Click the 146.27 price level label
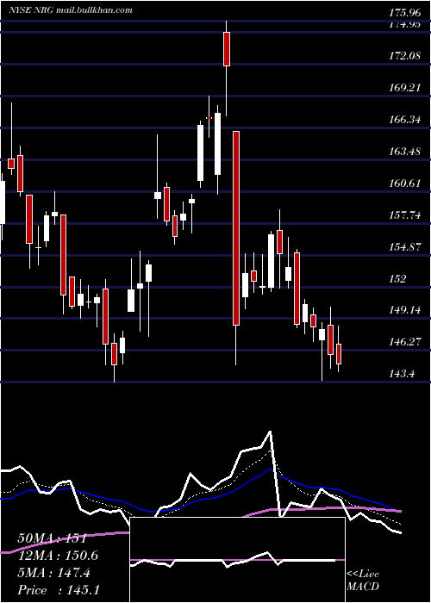The image size is (431, 603). [x=405, y=342]
